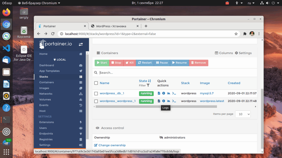
Task: Click the Stop containers button
Action: [x=116, y=63]
